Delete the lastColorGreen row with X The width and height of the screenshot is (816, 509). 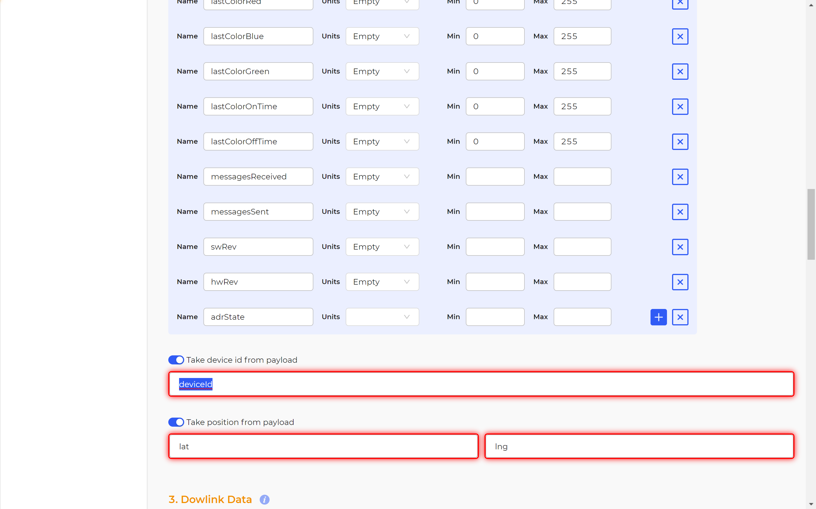[680, 71]
